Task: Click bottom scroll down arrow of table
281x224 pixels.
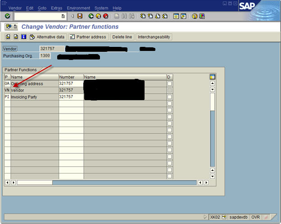Action: [213, 176]
